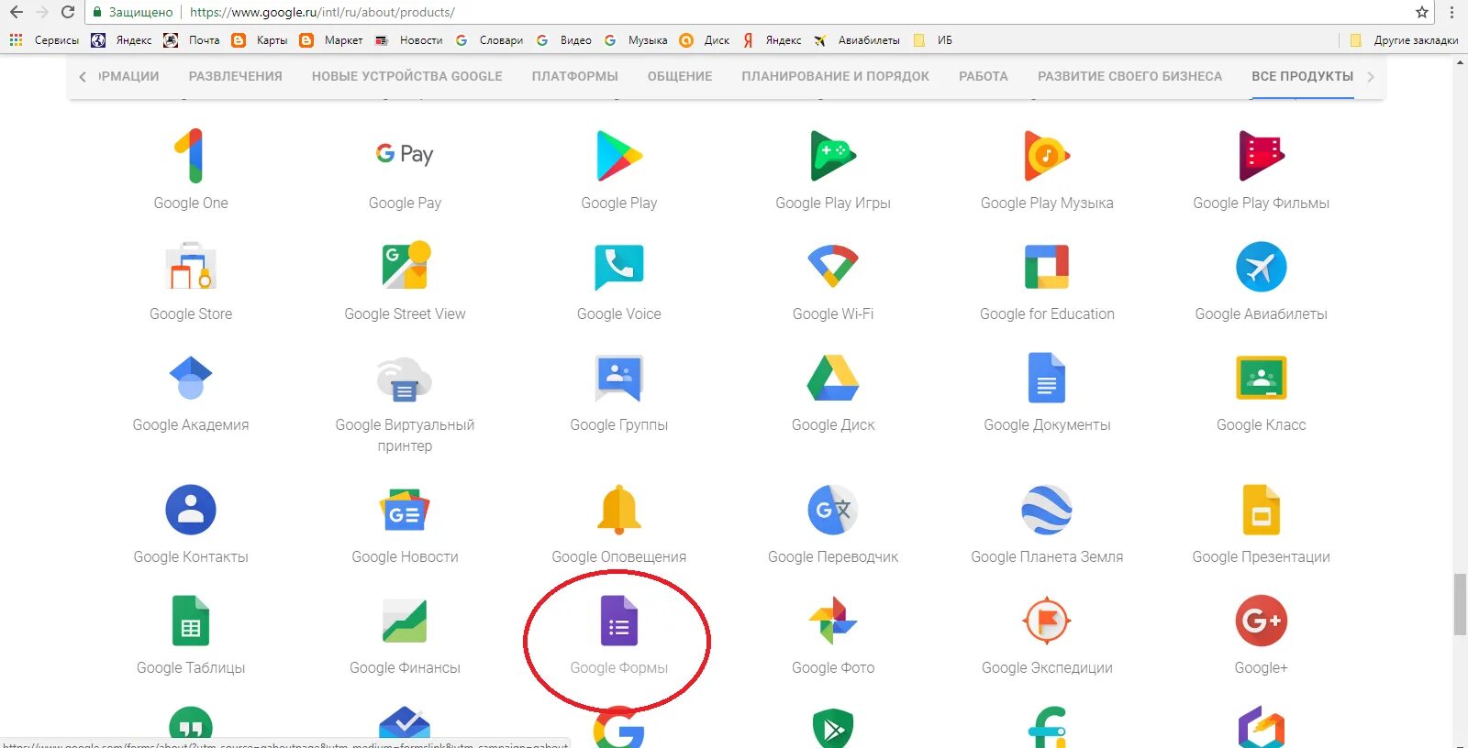Open the Google Play Фильмы film icon

click(x=1262, y=156)
